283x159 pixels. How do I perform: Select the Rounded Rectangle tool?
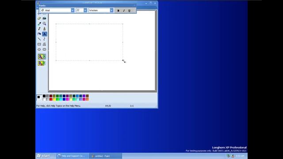click(x=44, y=49)
